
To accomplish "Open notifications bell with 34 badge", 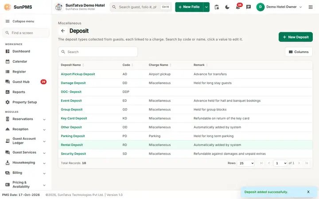I will 238,7.
